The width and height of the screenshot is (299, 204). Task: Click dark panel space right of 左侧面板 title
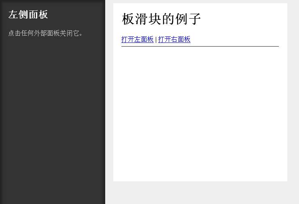tap(77, 15)
